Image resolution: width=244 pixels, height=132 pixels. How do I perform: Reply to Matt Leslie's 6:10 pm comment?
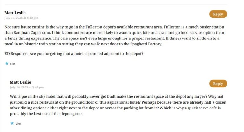click(x=218, y=14)
